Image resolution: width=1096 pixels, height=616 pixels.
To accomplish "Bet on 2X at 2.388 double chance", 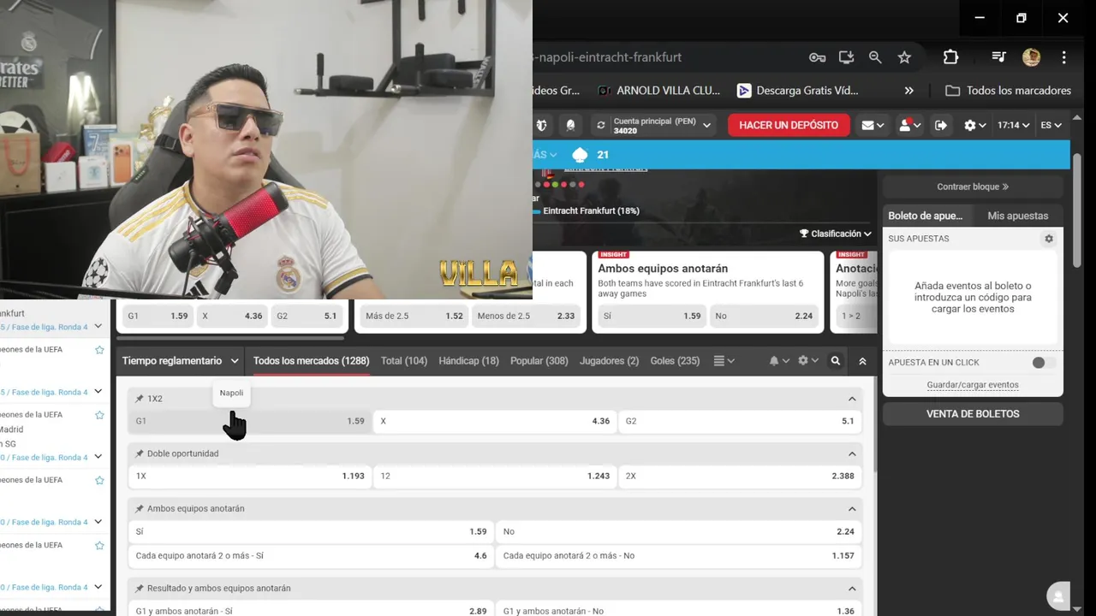I will (x=740, y=476).
